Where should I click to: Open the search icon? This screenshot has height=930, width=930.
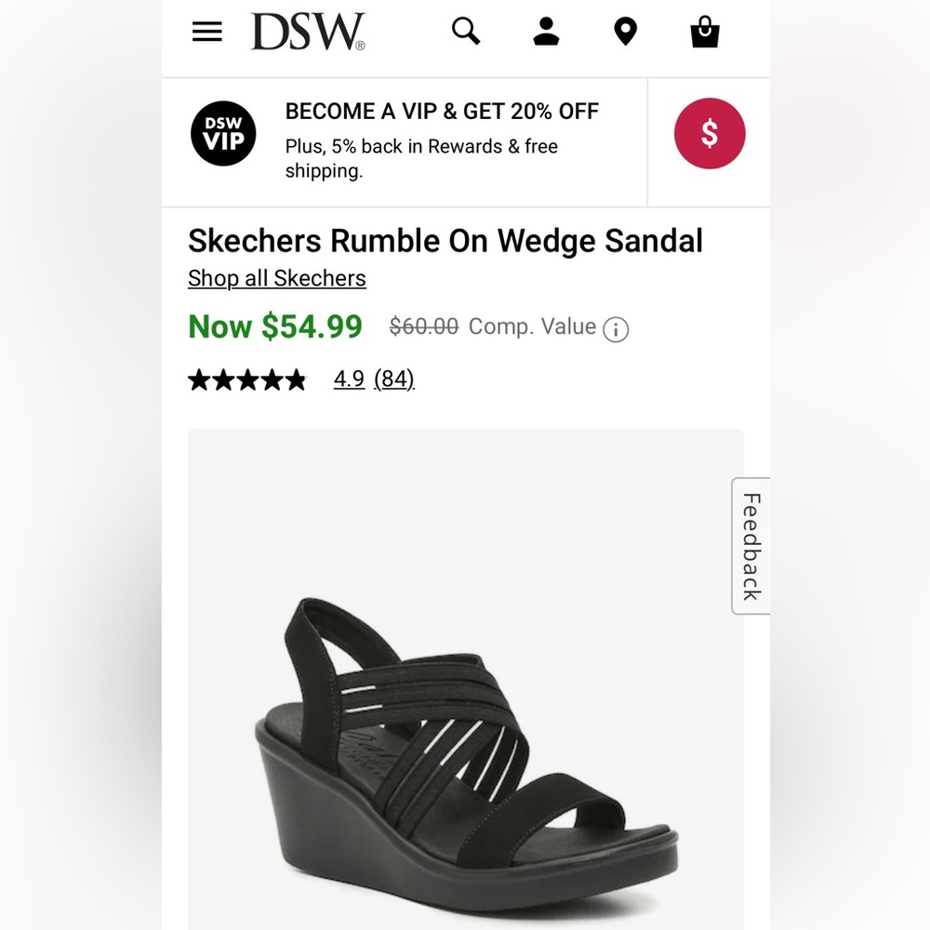tap(465, 31)
